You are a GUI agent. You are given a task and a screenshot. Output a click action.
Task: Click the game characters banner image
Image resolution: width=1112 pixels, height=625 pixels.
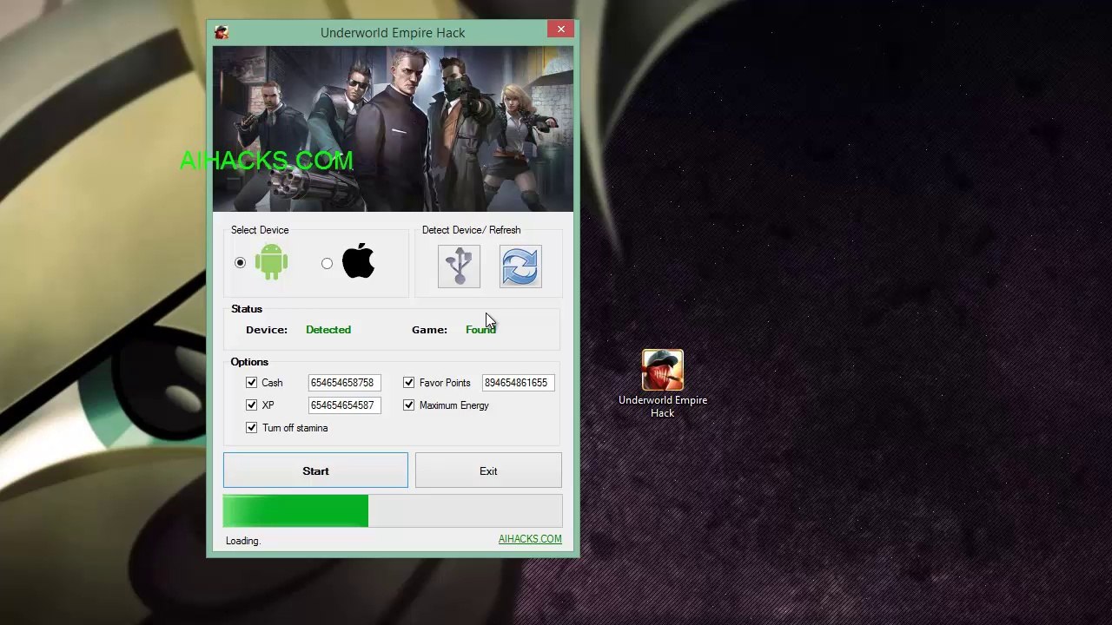click(x=393, y=128)
